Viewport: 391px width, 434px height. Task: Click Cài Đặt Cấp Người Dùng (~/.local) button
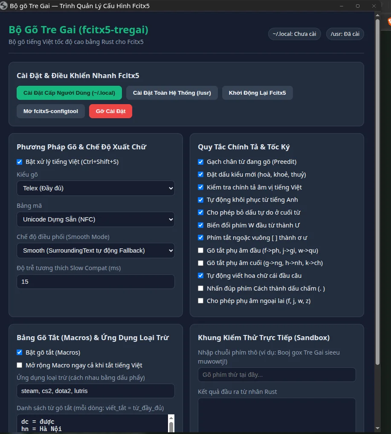click(x=69, y=93)
